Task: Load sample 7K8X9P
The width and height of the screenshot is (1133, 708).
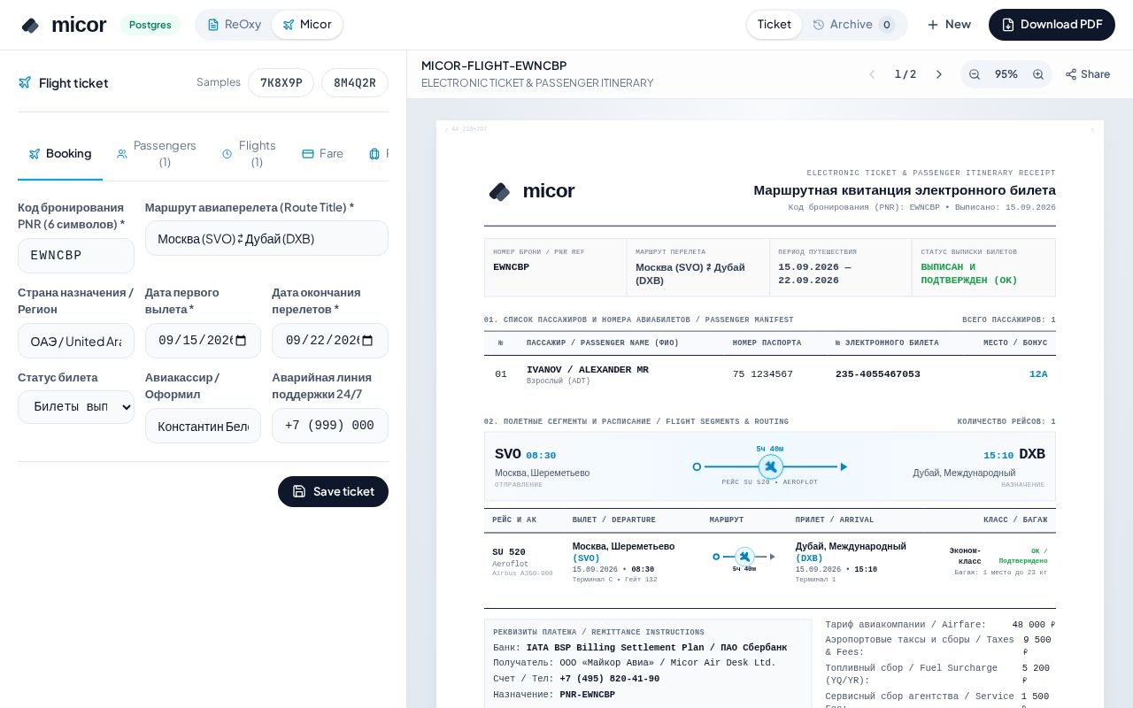Action: click(x=281, y=82)
